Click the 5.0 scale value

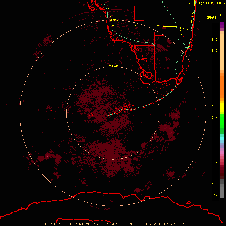coord(215,95)
